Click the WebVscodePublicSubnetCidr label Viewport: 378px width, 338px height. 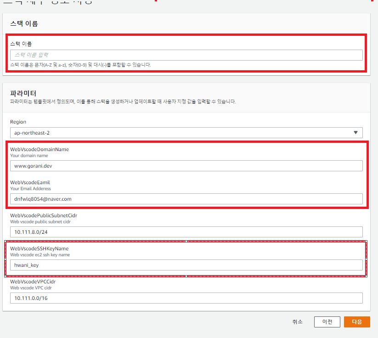click(44, 215)
